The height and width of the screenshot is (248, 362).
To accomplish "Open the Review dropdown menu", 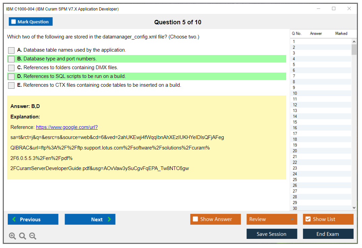I will tap(271, 219).
